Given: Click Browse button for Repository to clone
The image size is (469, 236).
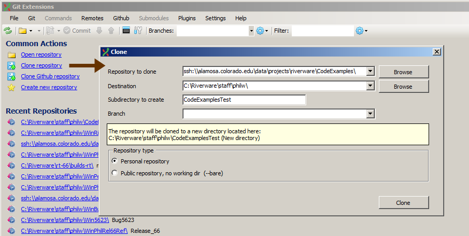Looking at the screenshot, I should tap(404, 72).
